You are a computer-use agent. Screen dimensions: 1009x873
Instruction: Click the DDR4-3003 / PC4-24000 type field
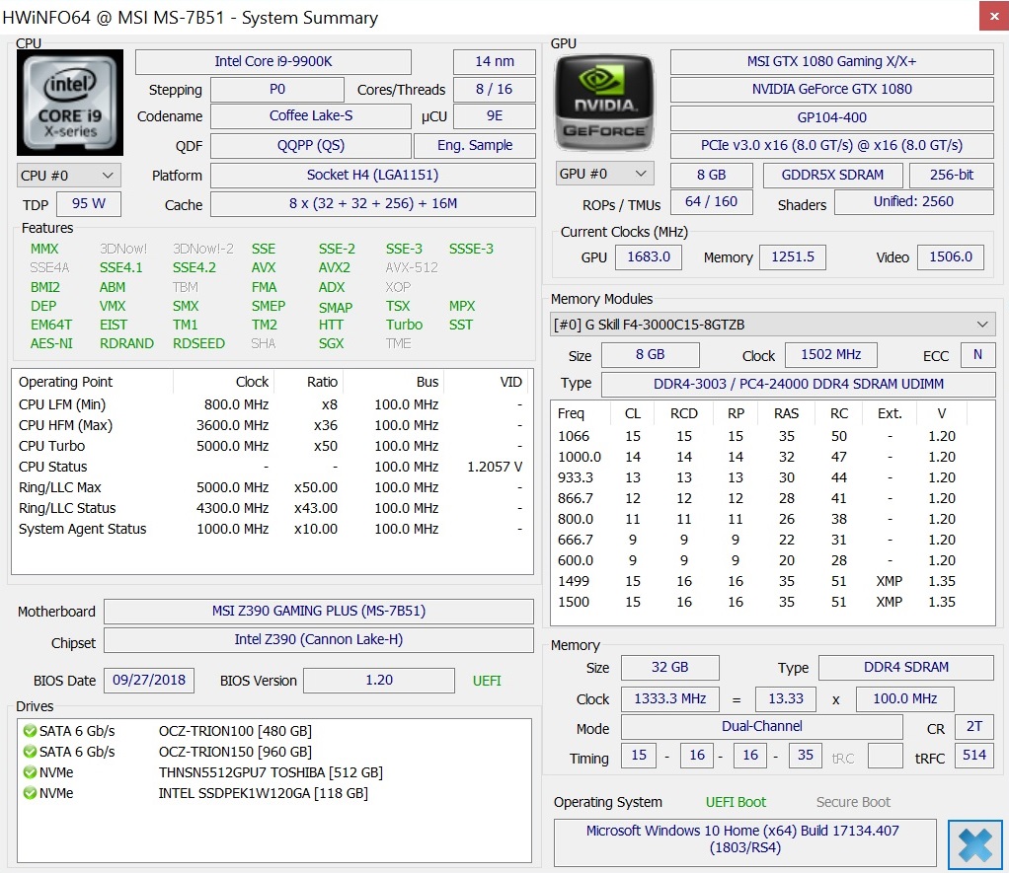point(798,385)
